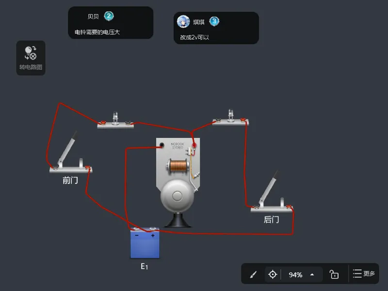388x291 pixels.
Task: Click the battery's negative terminal
Action: click(x=136, y=229)
